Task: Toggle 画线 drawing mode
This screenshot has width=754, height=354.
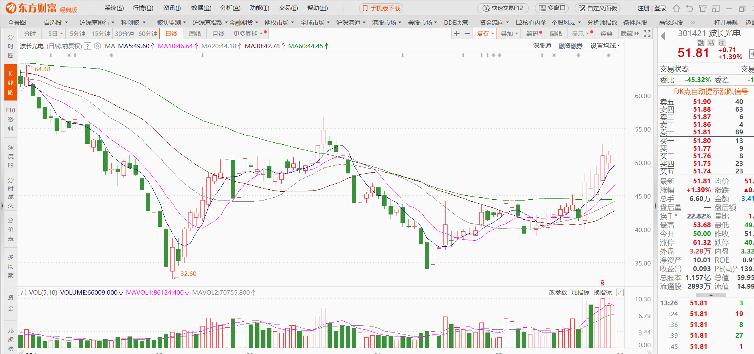Action: tap(556, 34)
